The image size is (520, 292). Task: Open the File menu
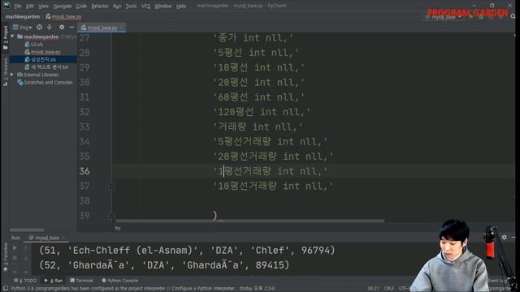[17, 6]
